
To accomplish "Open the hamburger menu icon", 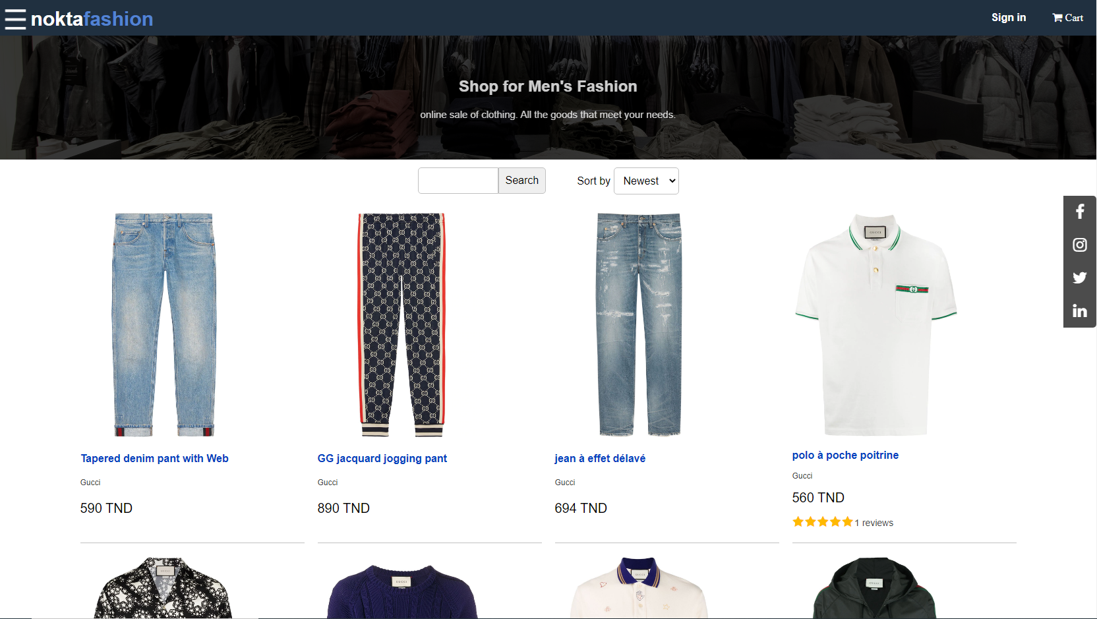I will click(15, 19).
